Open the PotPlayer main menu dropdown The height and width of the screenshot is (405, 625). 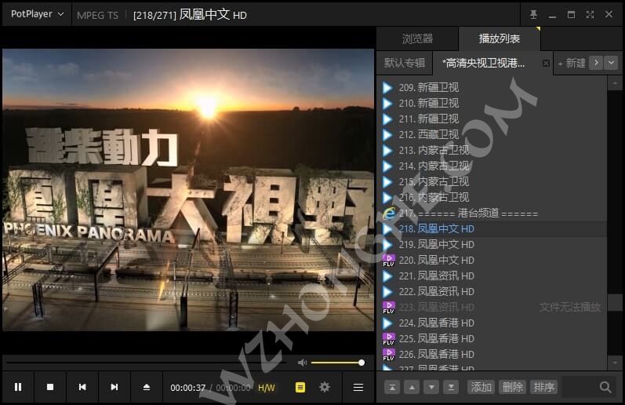click(x=37, y=14)
